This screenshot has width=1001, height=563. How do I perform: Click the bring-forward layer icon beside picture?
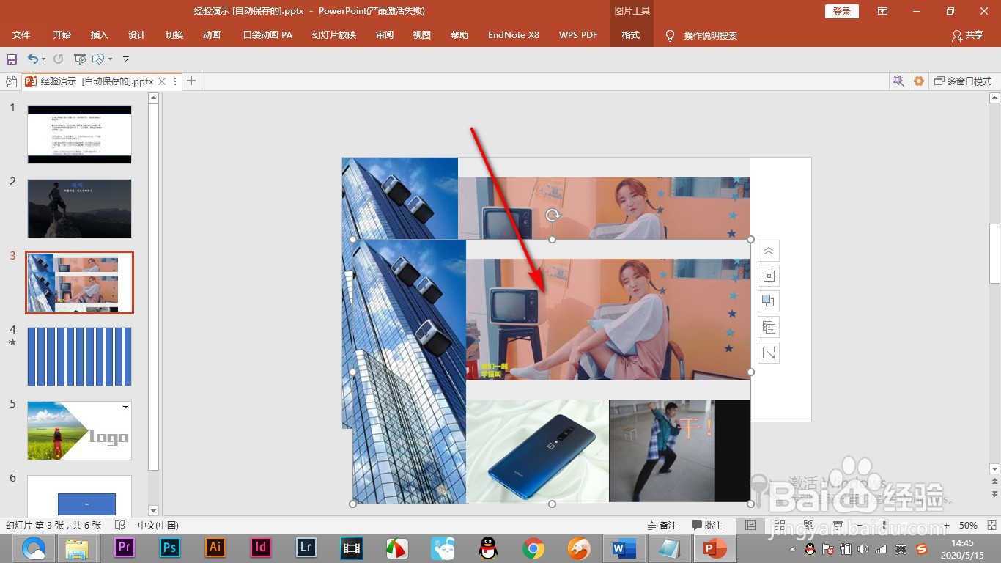coord(768,301)
